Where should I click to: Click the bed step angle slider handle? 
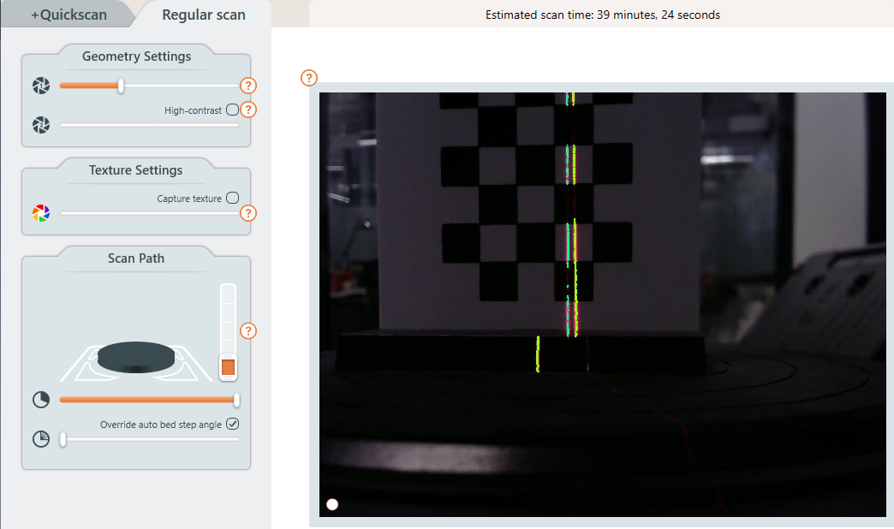[63, 439]
